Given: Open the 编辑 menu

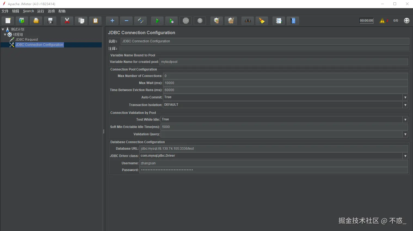Looking at the screenshot, I should pyautogui.click(x=16, y=11).
